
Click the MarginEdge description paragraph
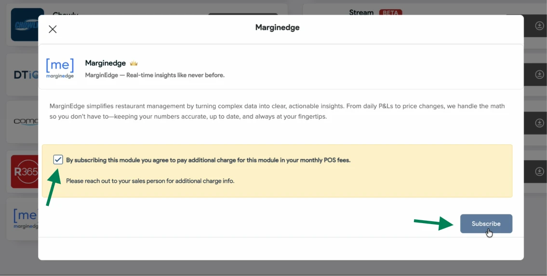277,112
